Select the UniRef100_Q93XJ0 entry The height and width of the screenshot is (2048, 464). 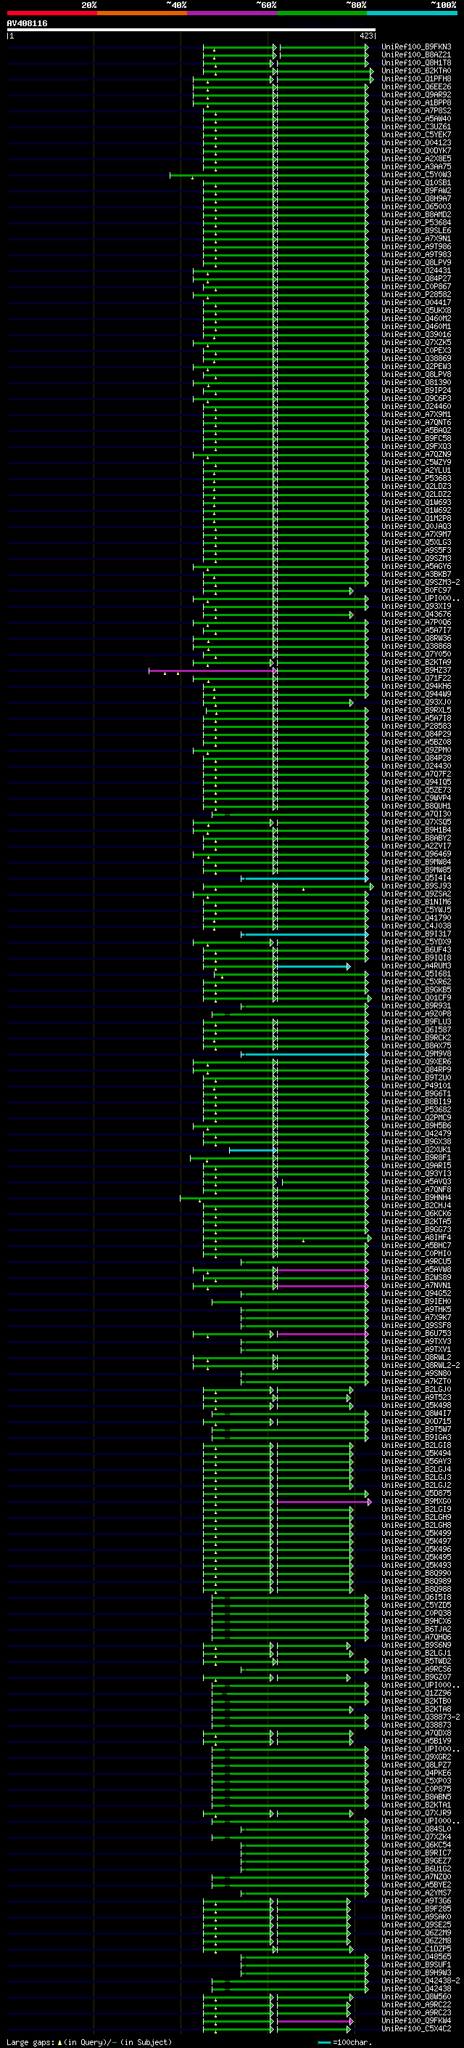416,702
